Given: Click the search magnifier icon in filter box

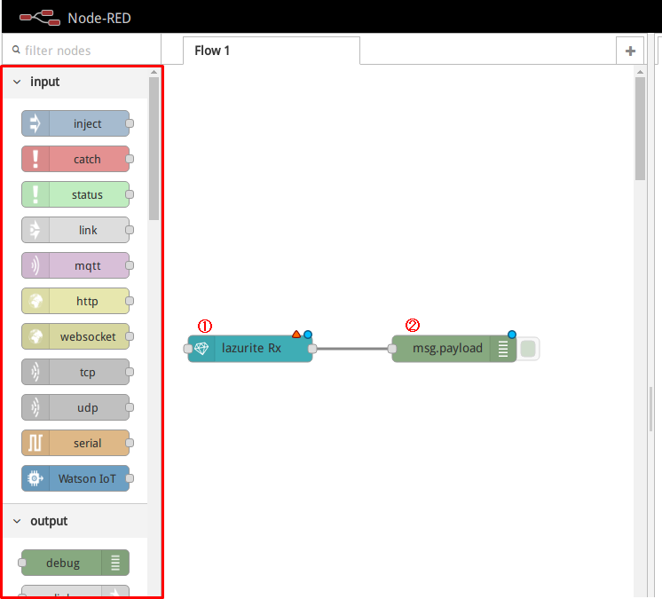Looking at the screenshot, I should pos(16,50).
